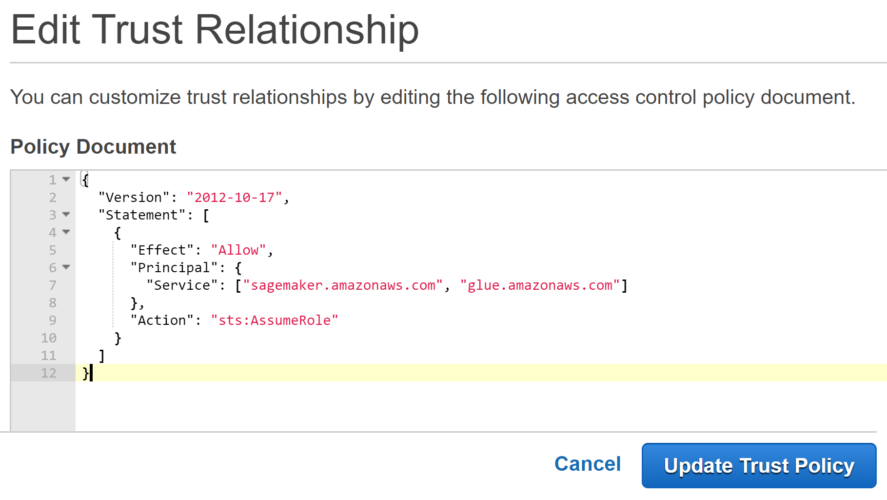
Task: Select line number 5 in gutter
Action: 53,250
